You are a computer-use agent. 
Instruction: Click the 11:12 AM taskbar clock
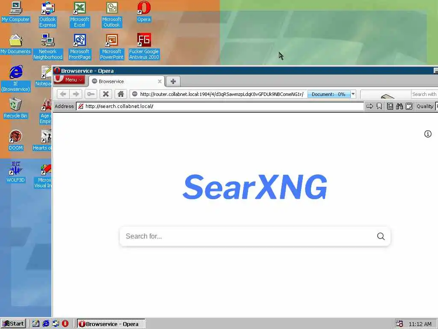click(x=420, y=324)
